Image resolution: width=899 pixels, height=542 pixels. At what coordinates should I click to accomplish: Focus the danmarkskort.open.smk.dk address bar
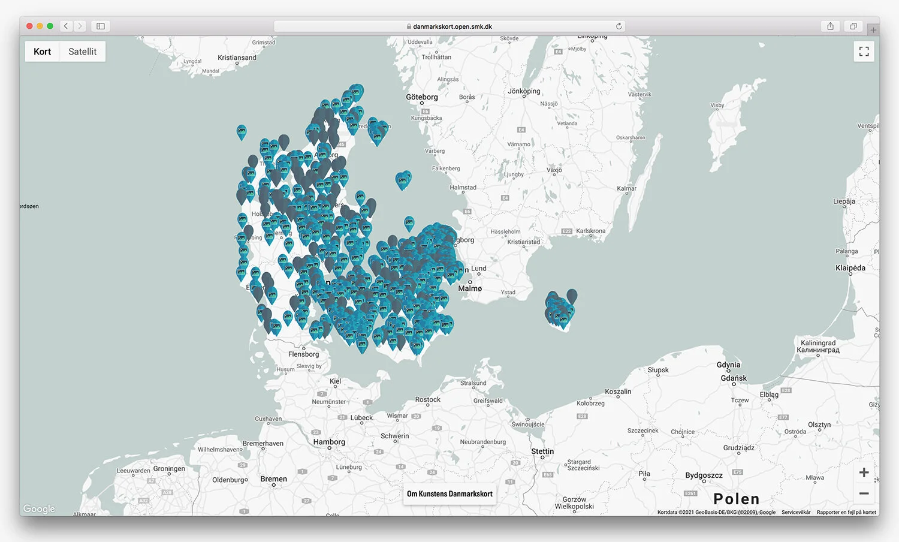tap(450, 26)
